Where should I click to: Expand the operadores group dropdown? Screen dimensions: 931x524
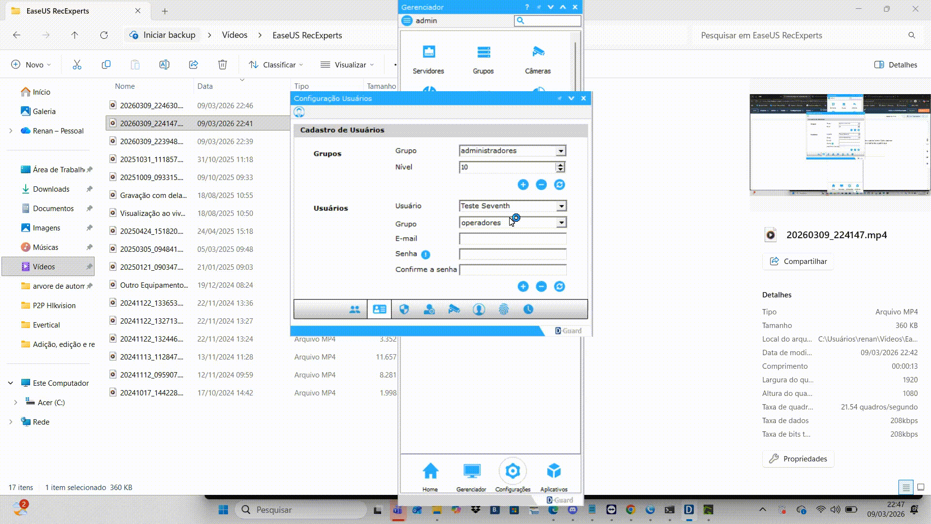click(561, 223)
